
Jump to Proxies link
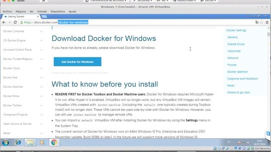[x=232, y=65]
